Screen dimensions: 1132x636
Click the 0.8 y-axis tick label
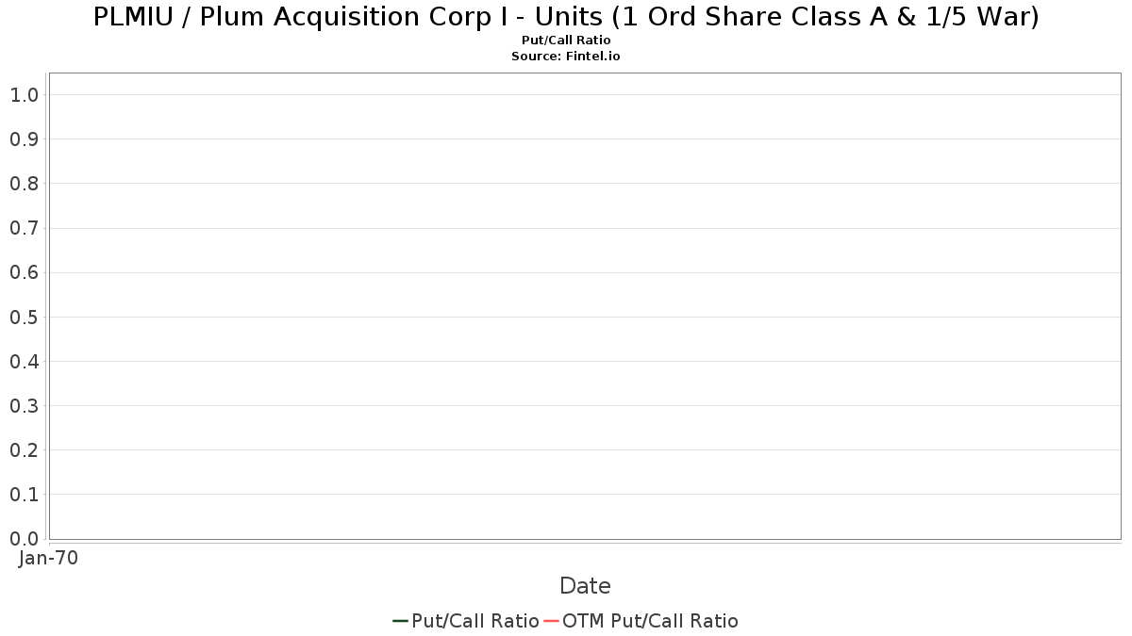[25, 184]
